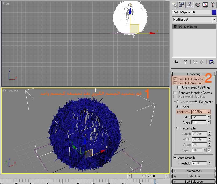Open the Create command panel tab
This screenshot has width=217, height=184.
coord(174,5)
